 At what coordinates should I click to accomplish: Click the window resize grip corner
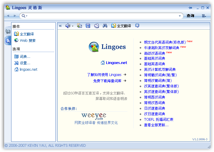209,147
